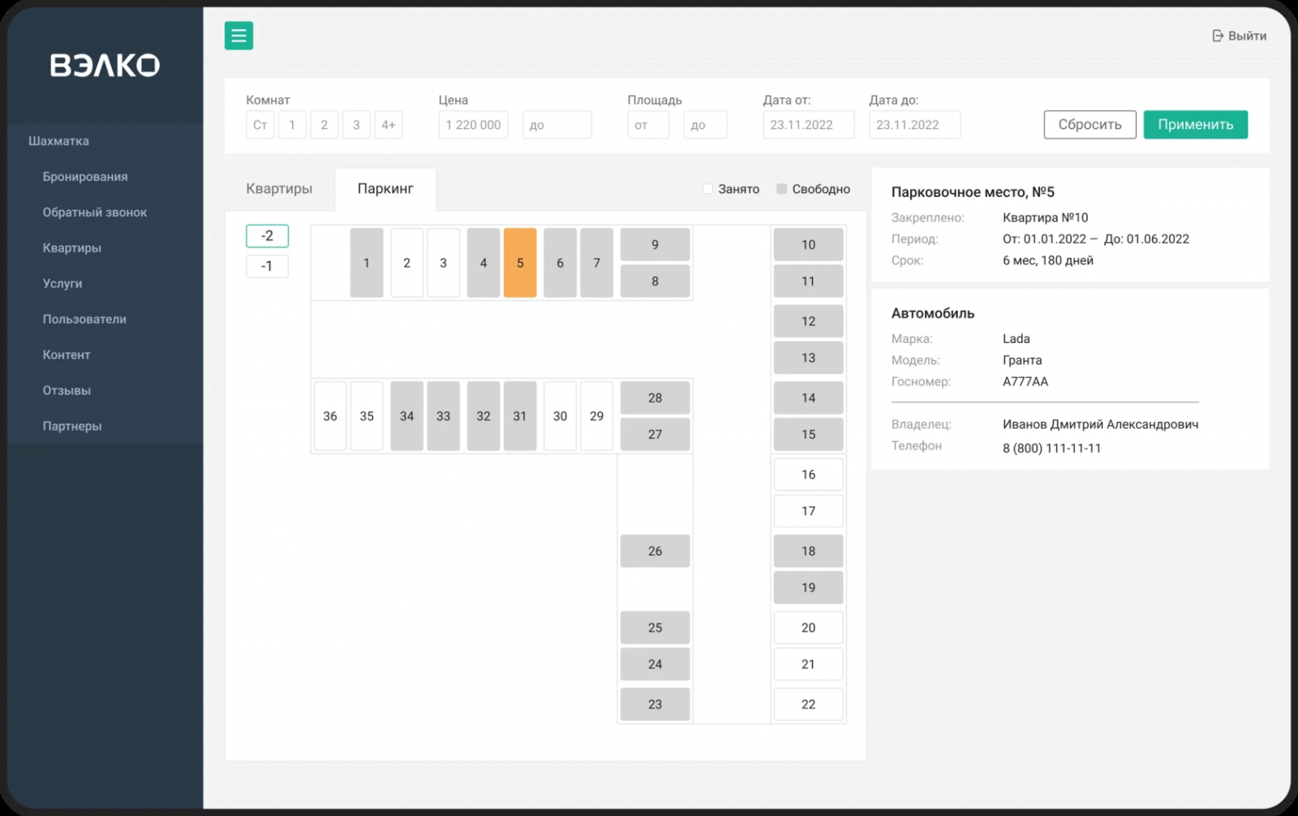
Task: Click the Квартира №10 assignment value
Action: coord(1045,217)
